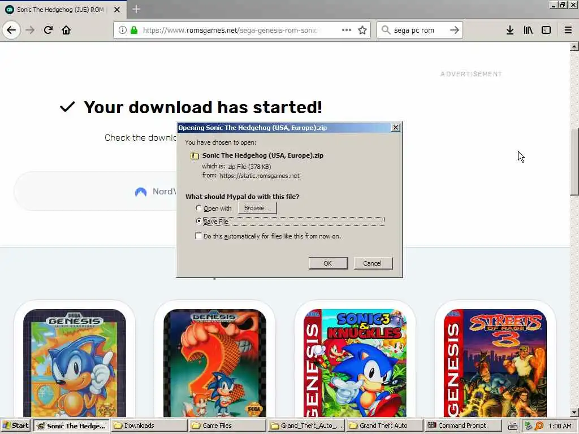Select the Sonic The Hedgehog ROM tab
This screenshot has width=579, height=434.
(x=60, y=10)
